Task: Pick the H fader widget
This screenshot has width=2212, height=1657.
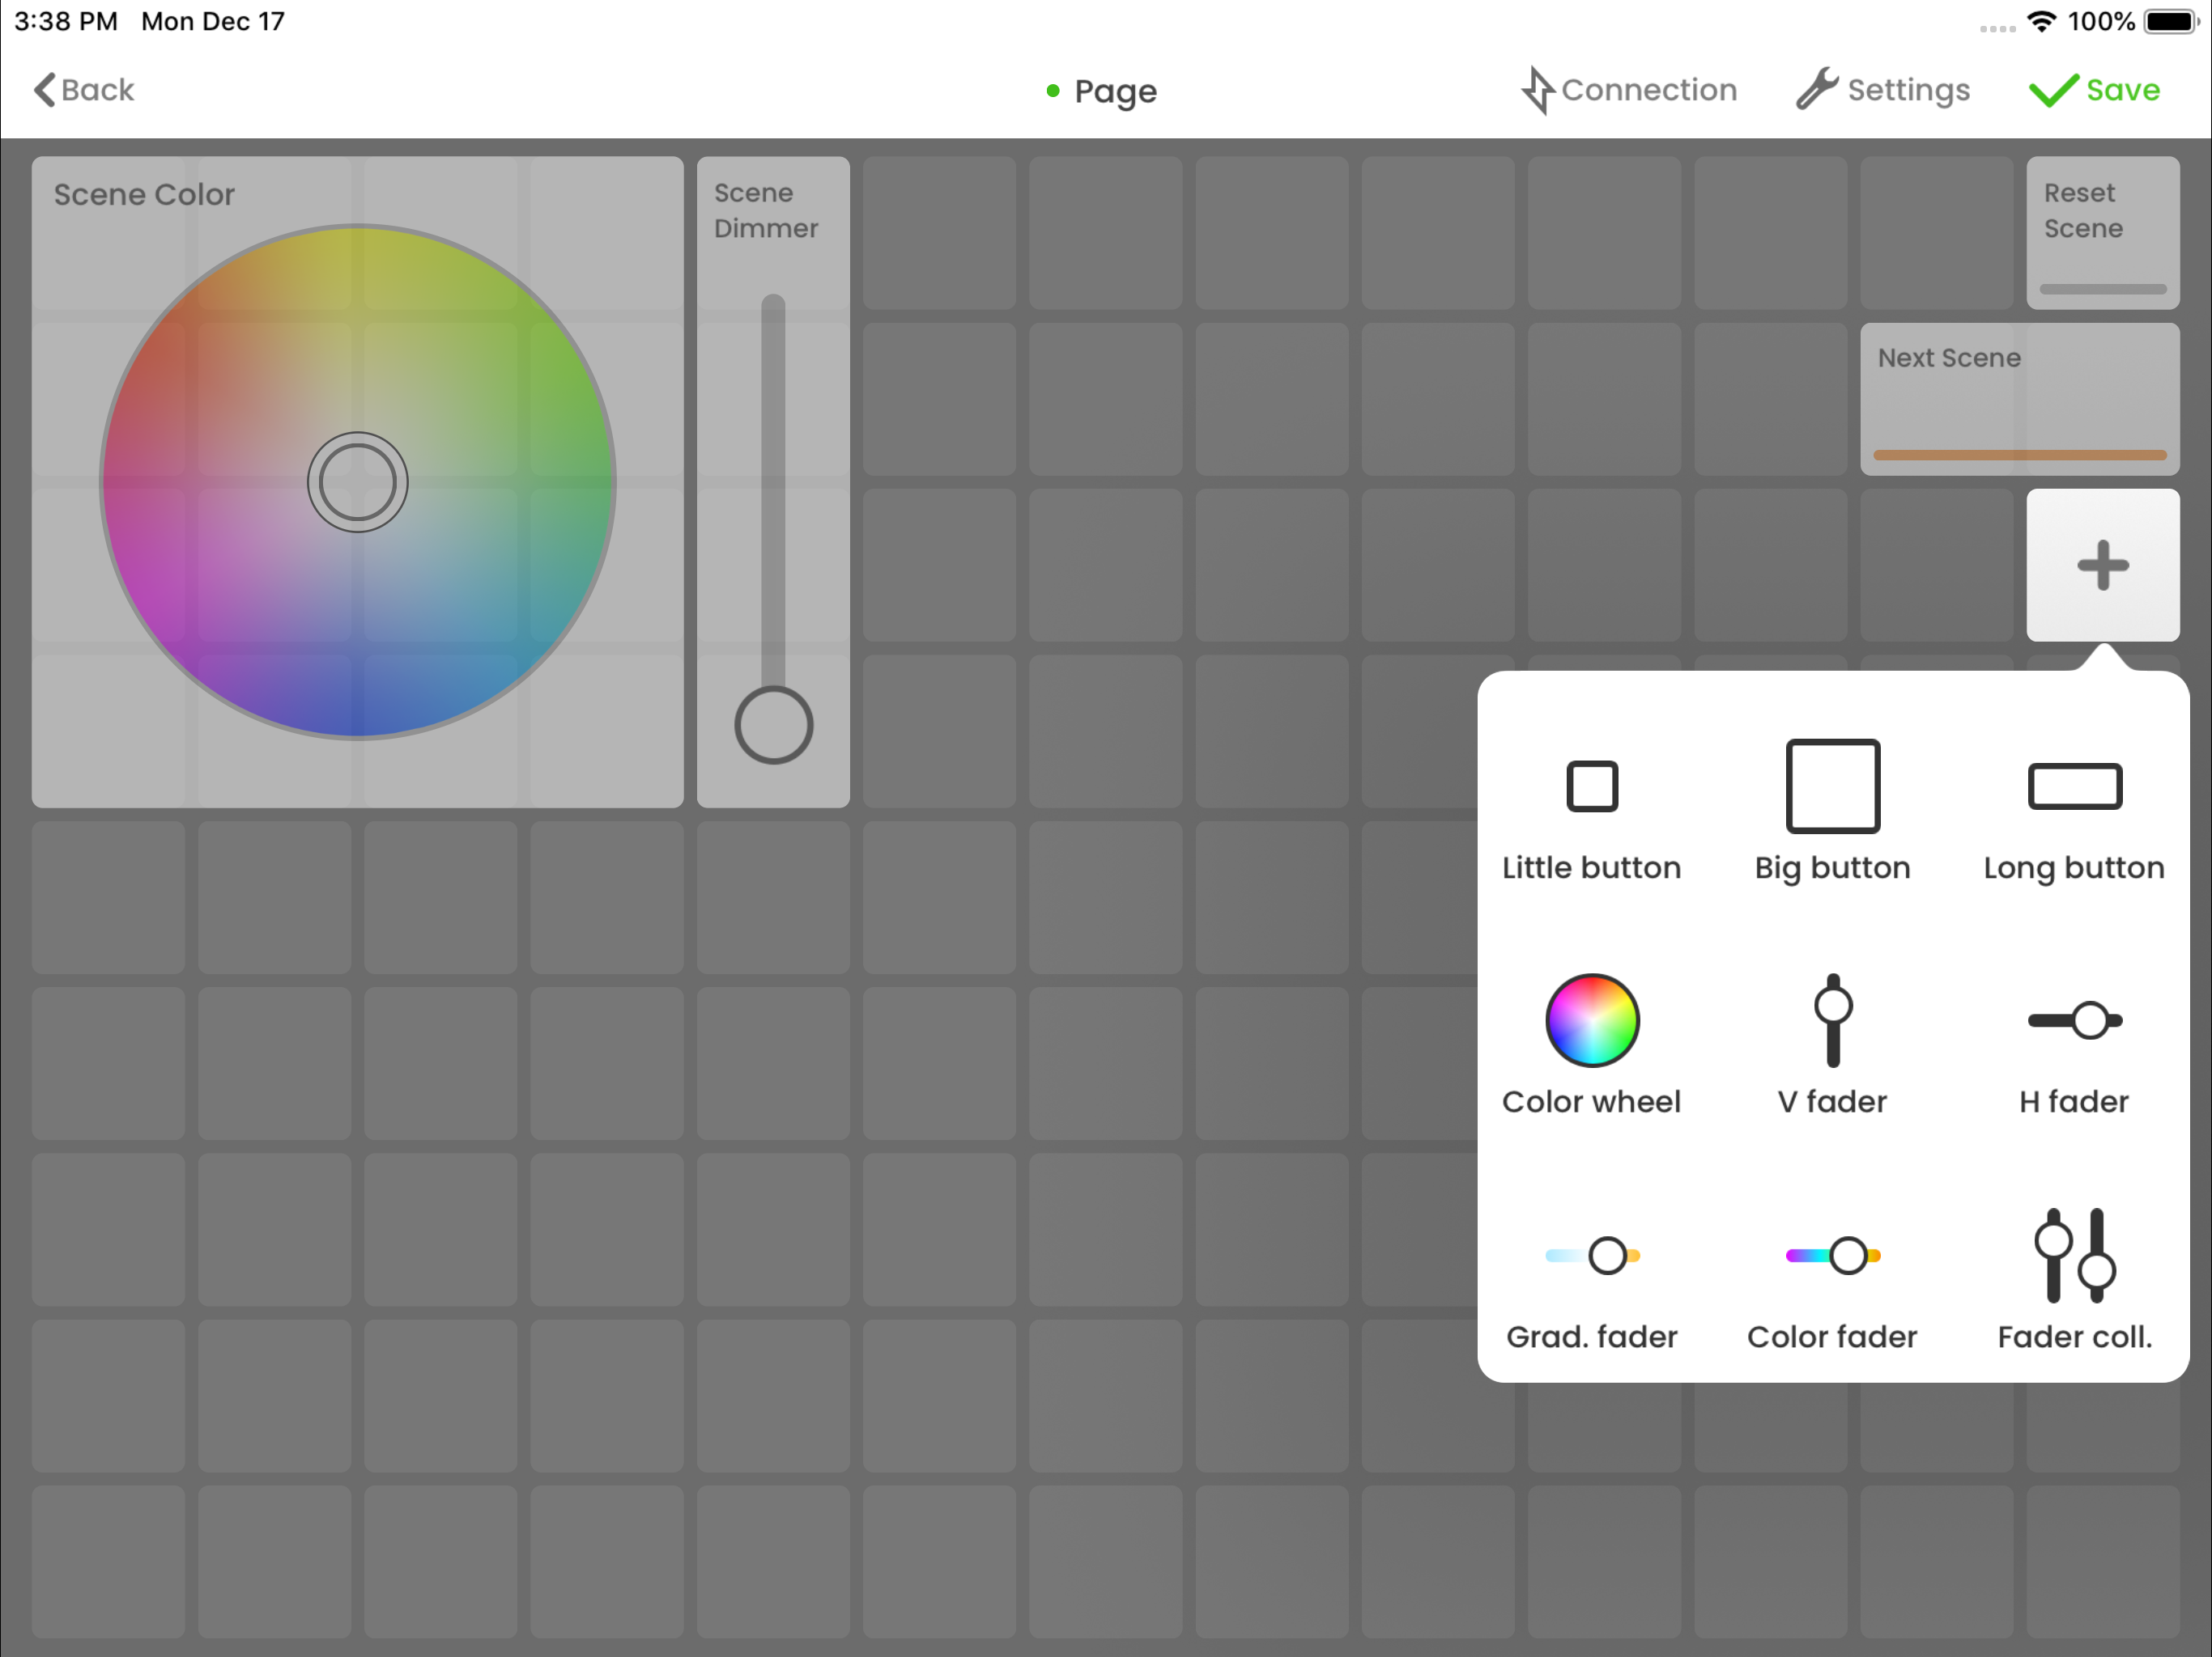Action: pos(2073,1045)
